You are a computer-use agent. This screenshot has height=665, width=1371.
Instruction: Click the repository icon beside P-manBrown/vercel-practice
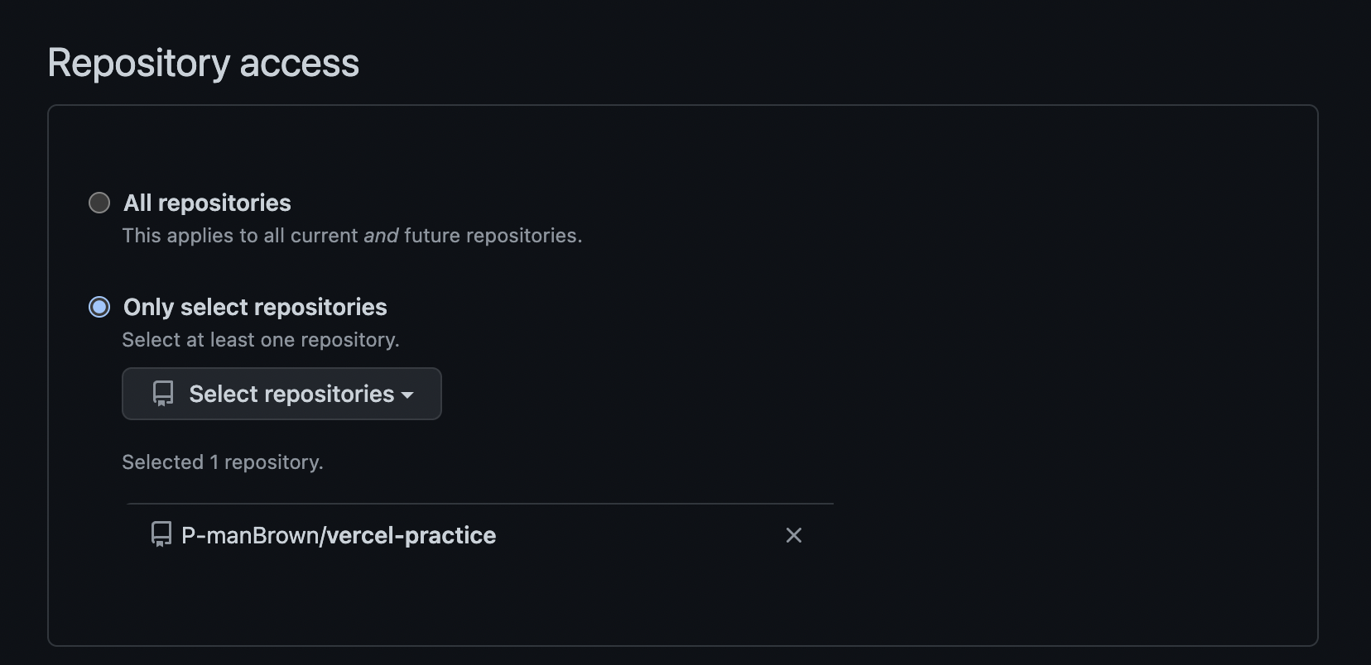161,534
